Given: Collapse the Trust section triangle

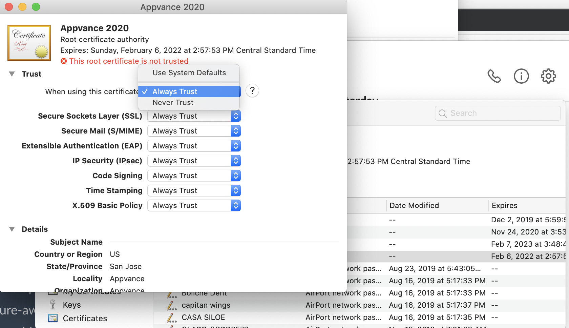Looking at the screenshot, I should 12,74.
